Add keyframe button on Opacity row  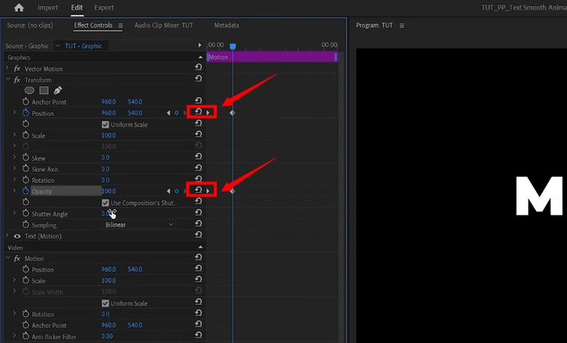[176, 191]
